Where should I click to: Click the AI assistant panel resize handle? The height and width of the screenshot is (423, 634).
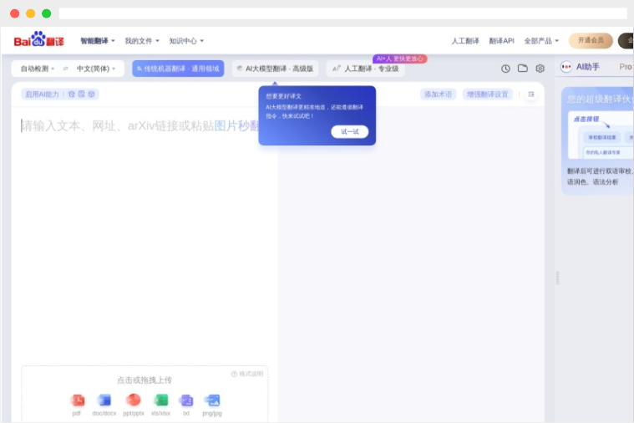557,278
